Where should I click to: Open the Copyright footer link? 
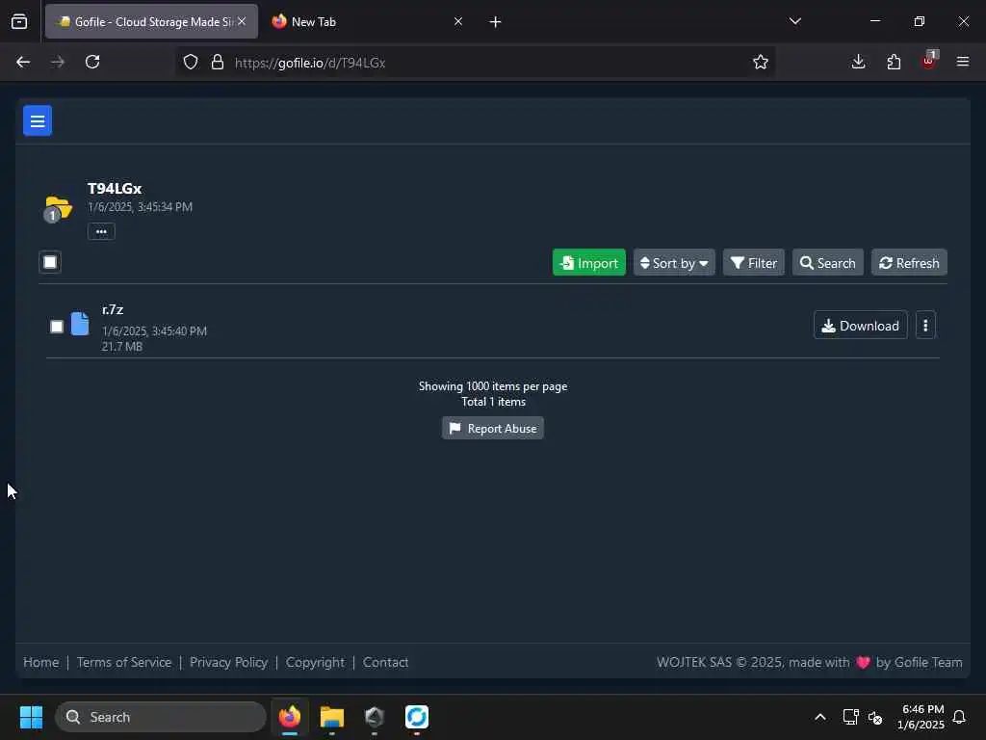coord(315,662)
